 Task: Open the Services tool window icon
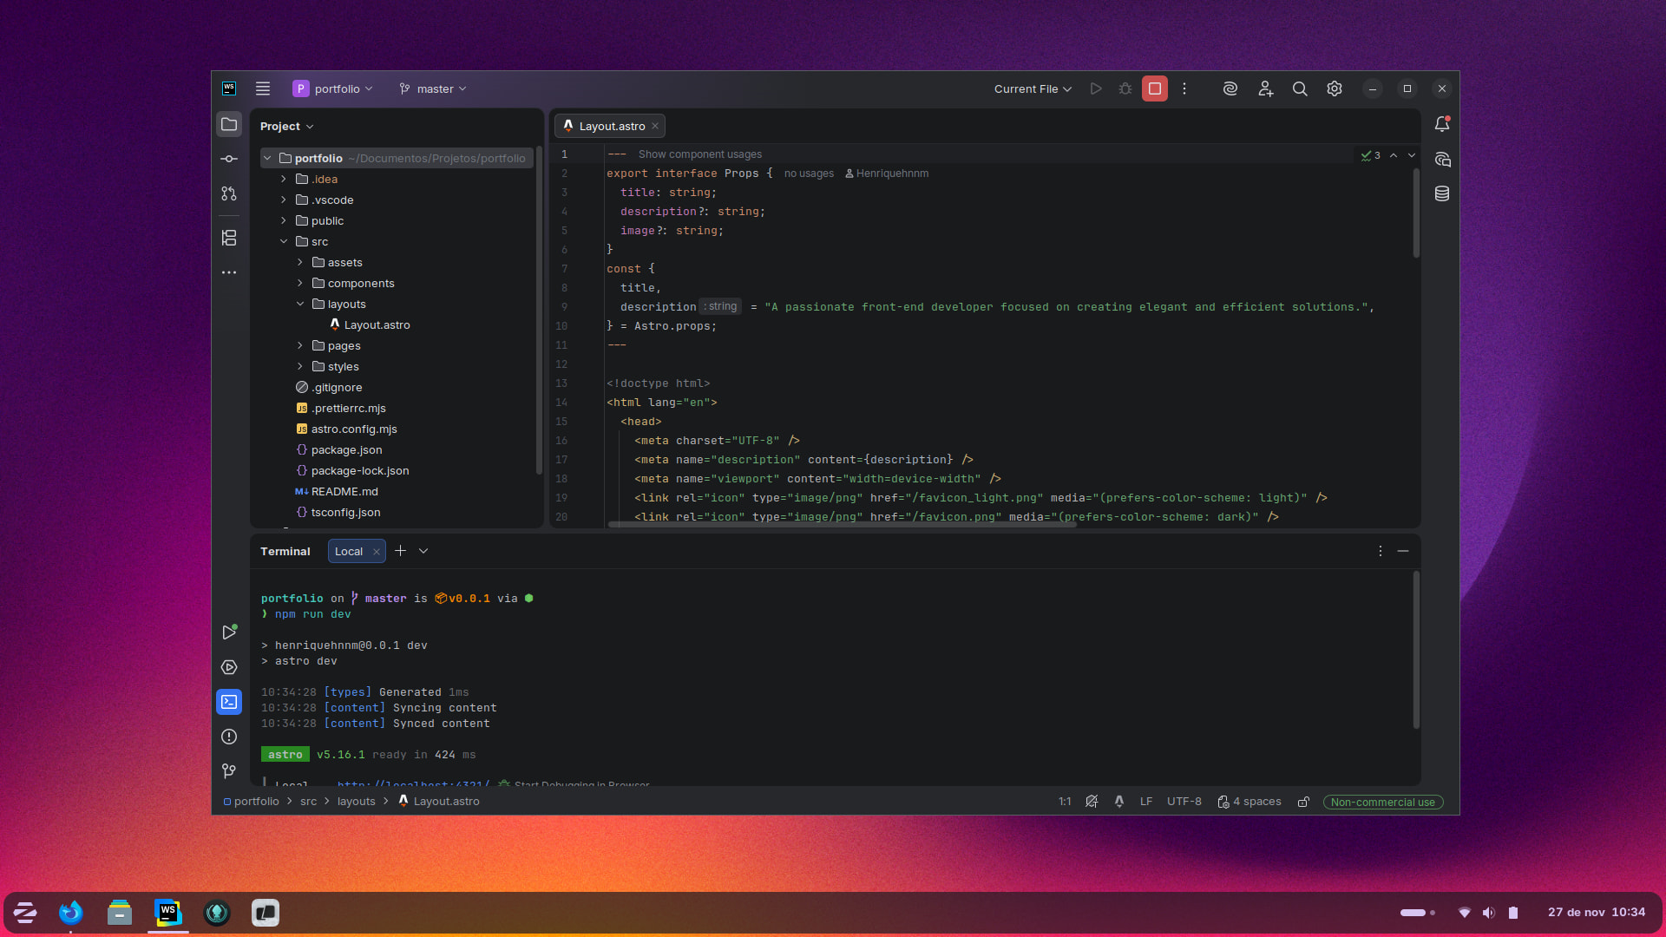pos(229,667)
